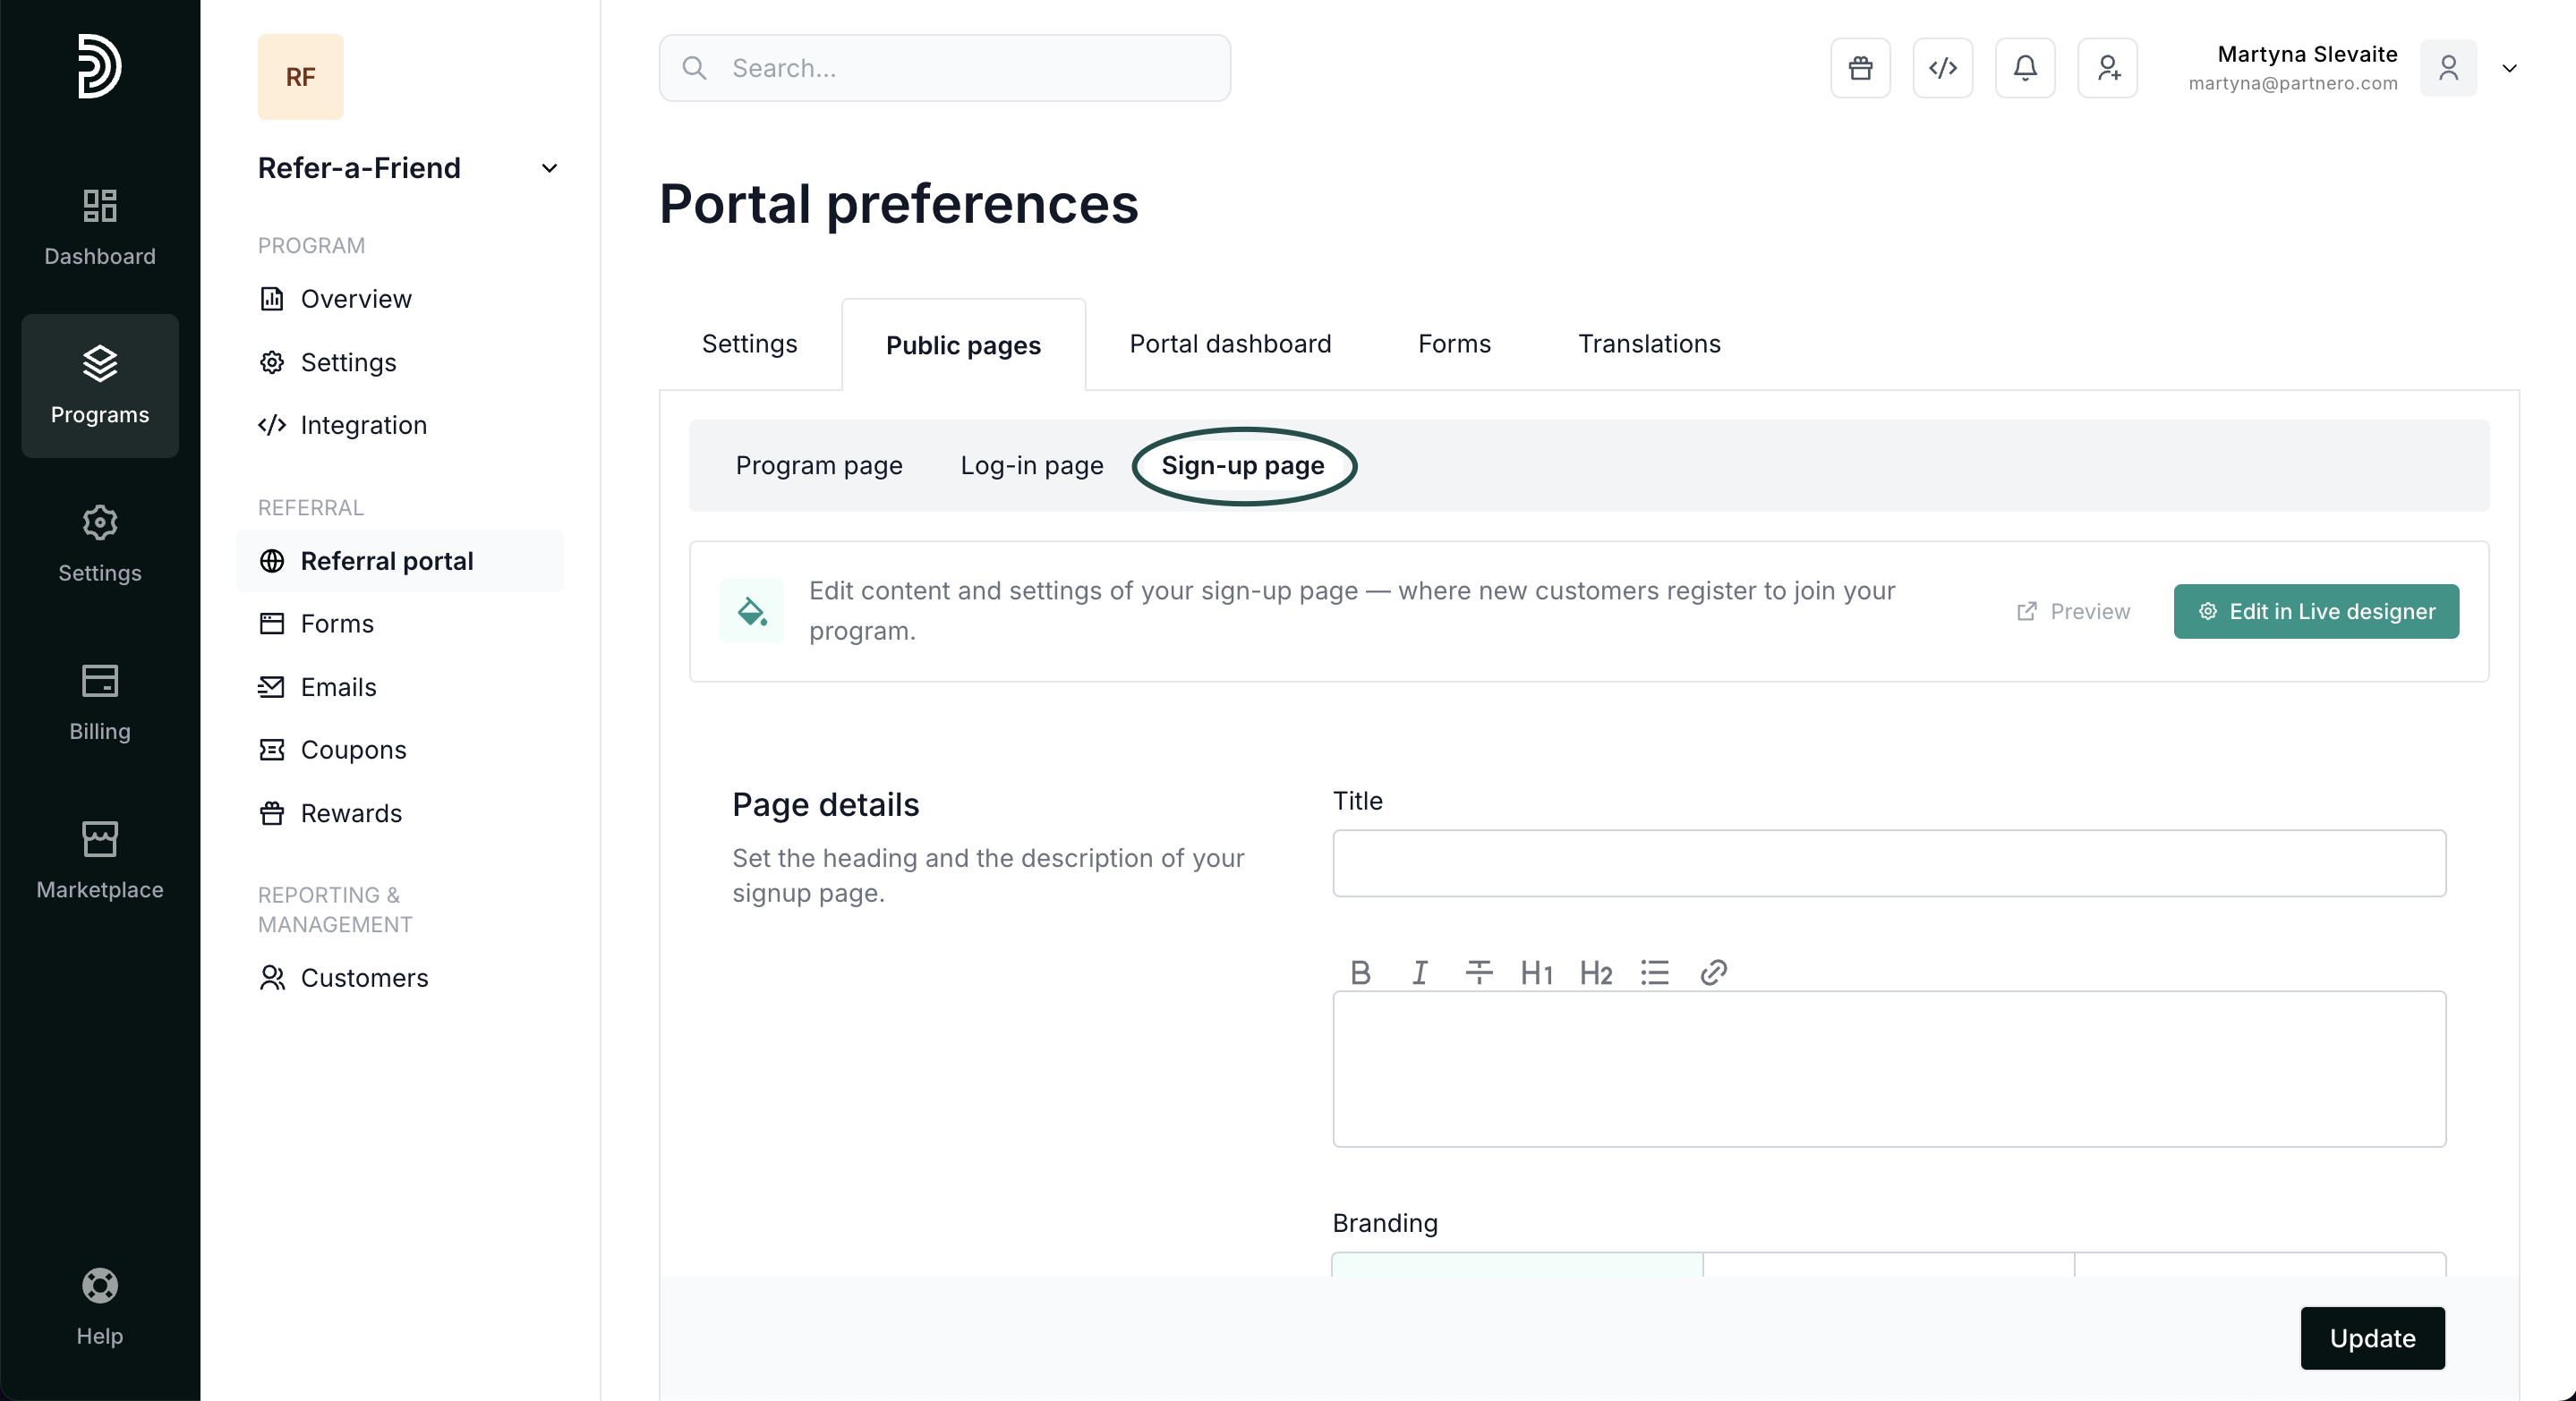Open the Translations tab
This screenshot has width=2576, height=1401.
point(1649,344)
